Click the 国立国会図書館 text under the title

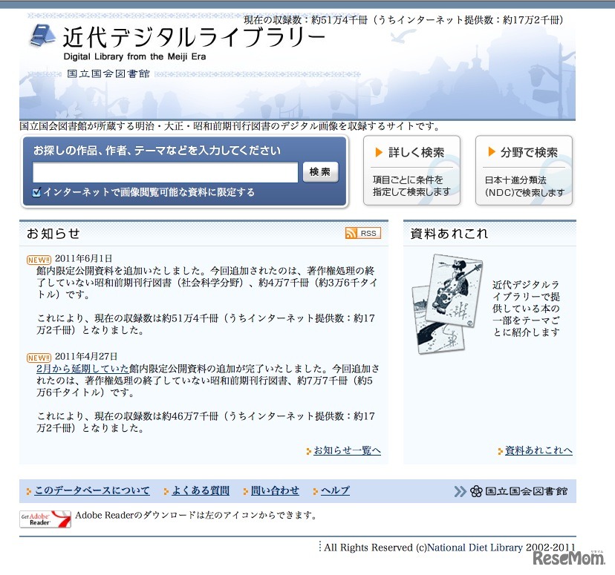[108, 73]
